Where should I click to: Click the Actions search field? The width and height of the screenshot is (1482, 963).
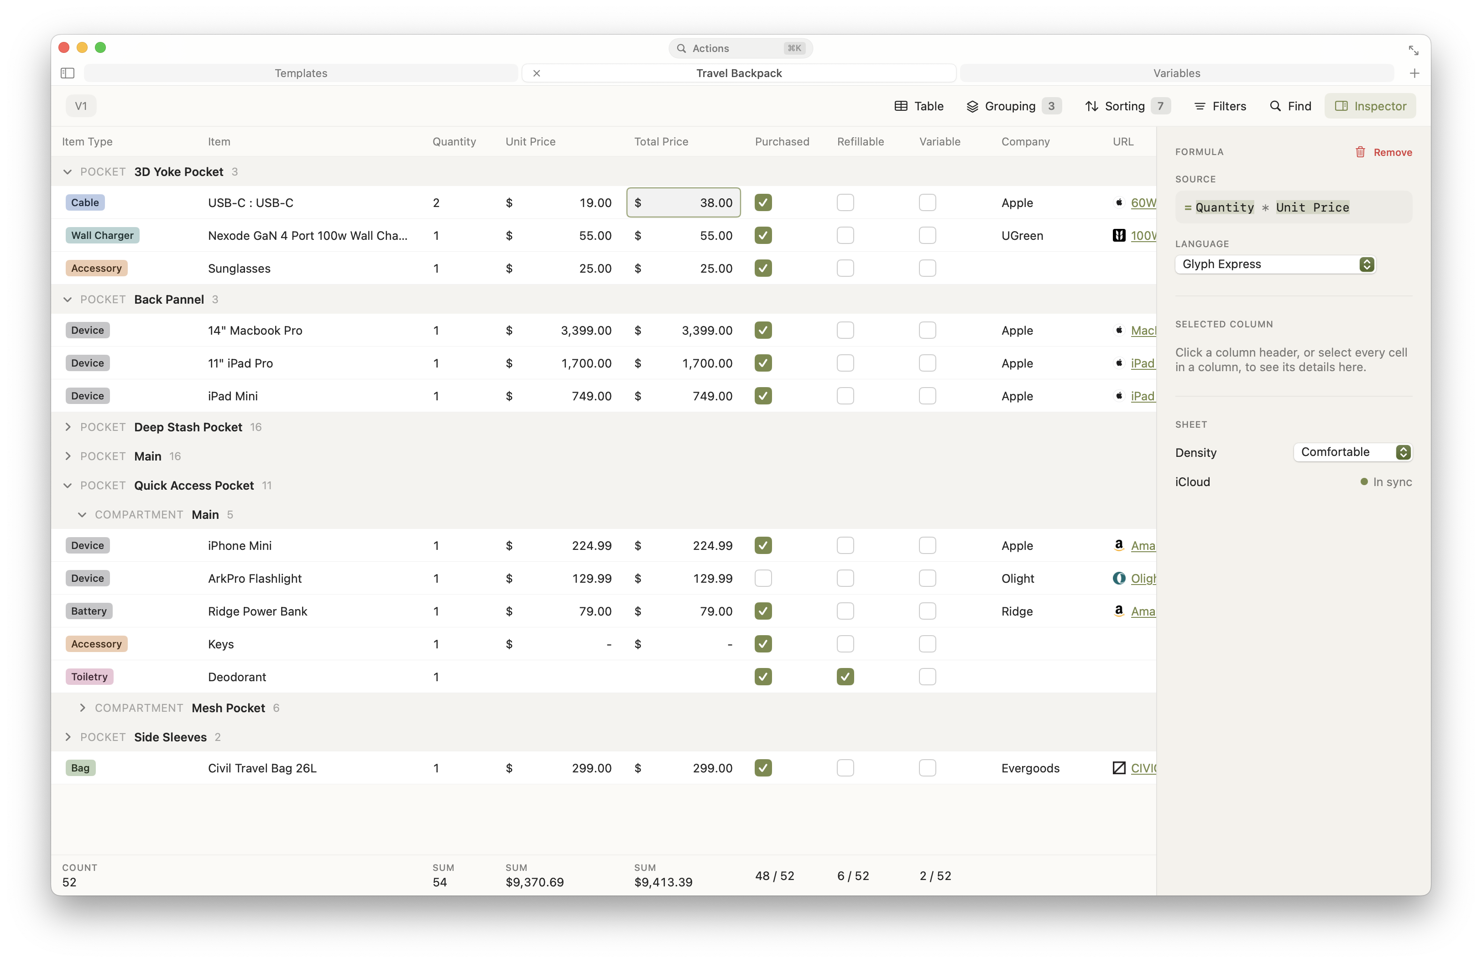[741, 48]
